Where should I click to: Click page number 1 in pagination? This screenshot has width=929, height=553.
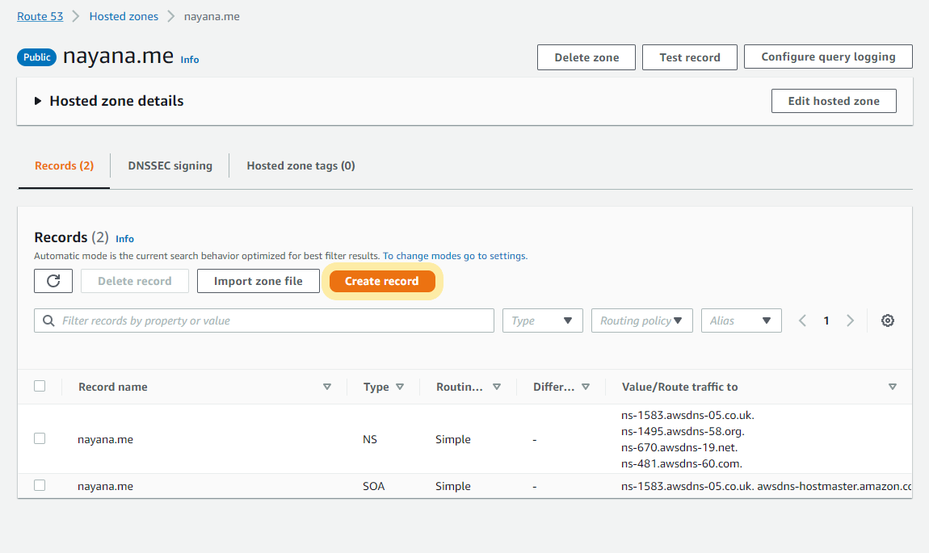(x=826, y=320)
